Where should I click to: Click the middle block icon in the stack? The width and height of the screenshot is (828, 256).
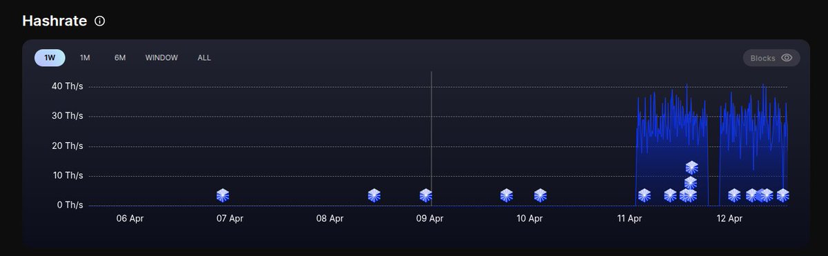click(x=691, y=183)
